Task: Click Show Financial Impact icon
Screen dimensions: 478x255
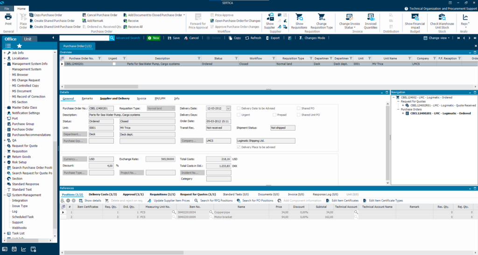Action: [415, 21]
